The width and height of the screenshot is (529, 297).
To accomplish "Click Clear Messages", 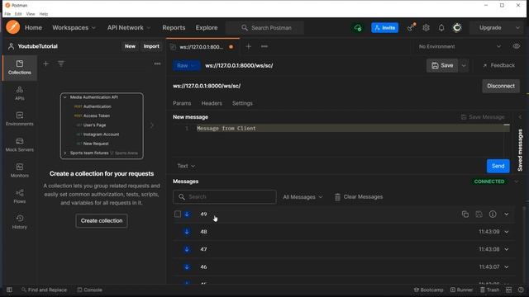I will [359, 197].
